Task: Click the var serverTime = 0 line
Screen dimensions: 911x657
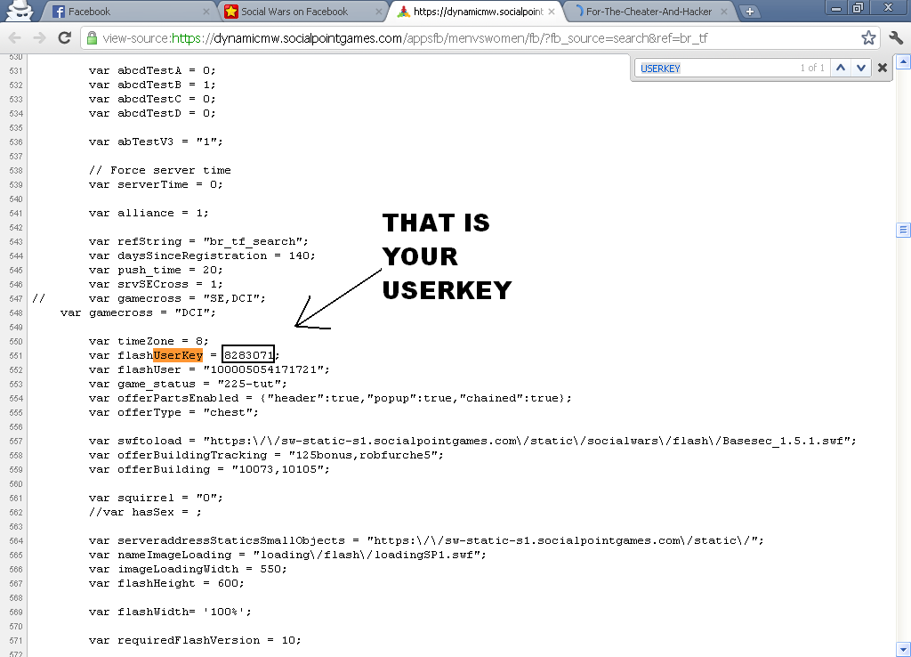Action: point(156,184)
